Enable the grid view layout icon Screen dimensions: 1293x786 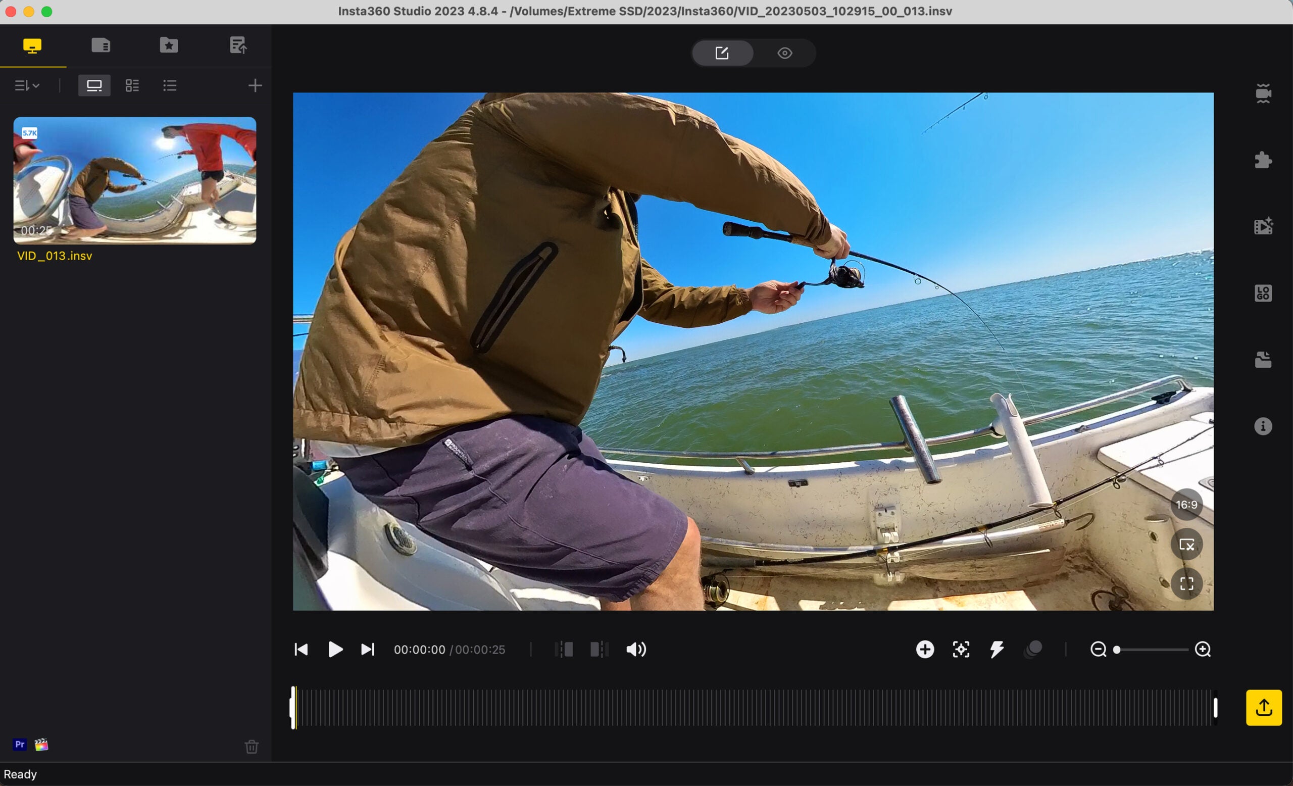(x=132, y=85)
